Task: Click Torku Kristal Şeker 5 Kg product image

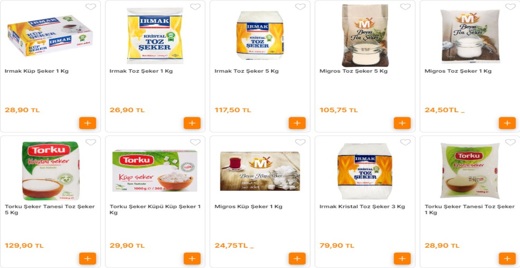Action: 51,171
